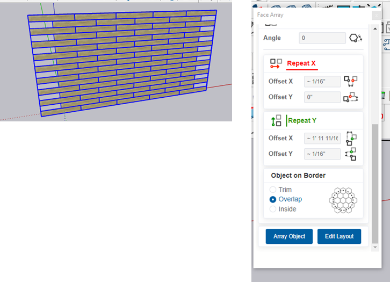Click Repeat X Offset X value field
Viewport: 390px width, 282px height.
pos(322,81)
